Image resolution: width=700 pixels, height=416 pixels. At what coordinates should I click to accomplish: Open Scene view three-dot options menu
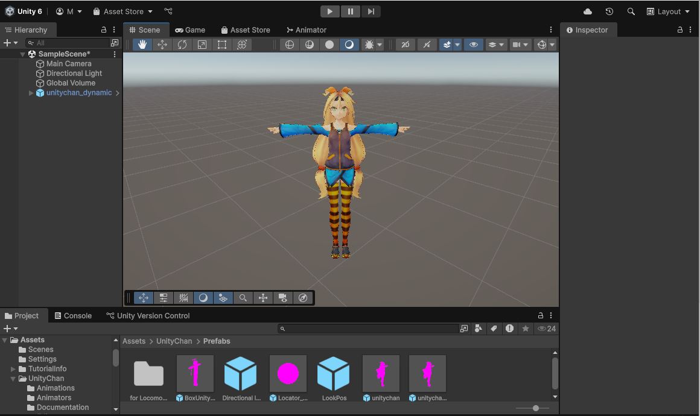(x=550, y=30)
